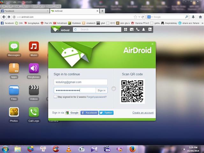
Task: Open the History menu
Action: [x=25, y=6]
